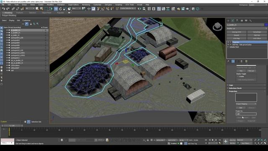Toggle Show End Result button below stack
The image size is (268, 151).
233,61
